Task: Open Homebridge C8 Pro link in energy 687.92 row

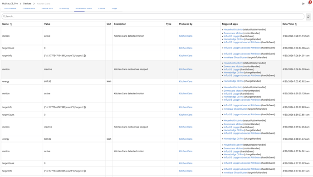Action: tap(234, 81)
